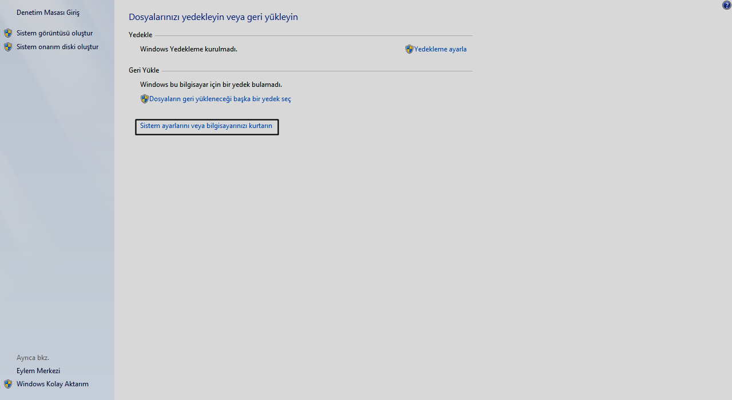Viewport: 732px width, 400px height.
Task: Open Windows Kolay Aktarım link
Action: (53, 384)
